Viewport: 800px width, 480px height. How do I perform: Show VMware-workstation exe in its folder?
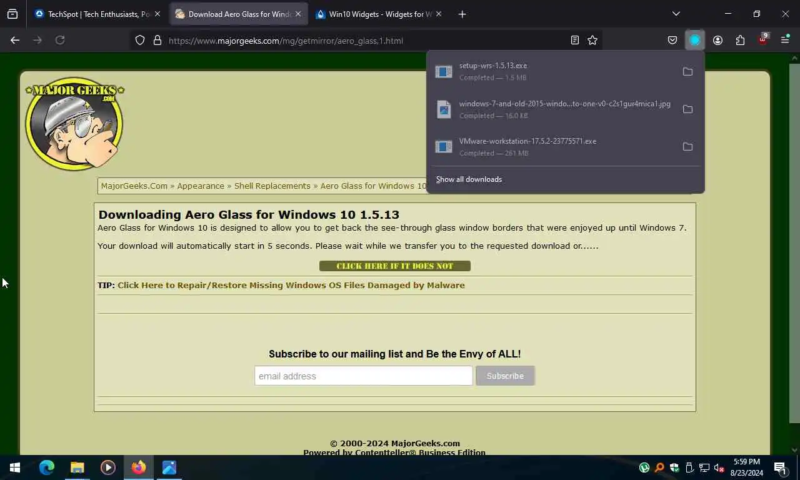tap(687, 147)
